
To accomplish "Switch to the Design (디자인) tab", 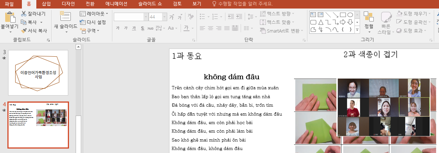I will coord(68,4).
